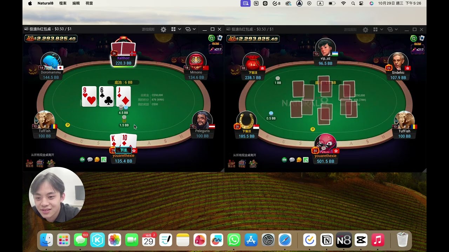Image resolution: width=449 pixels, height=252 pixels.
Task: Expand stacking dropdown arrow in left table
Action: coord(194,29)
